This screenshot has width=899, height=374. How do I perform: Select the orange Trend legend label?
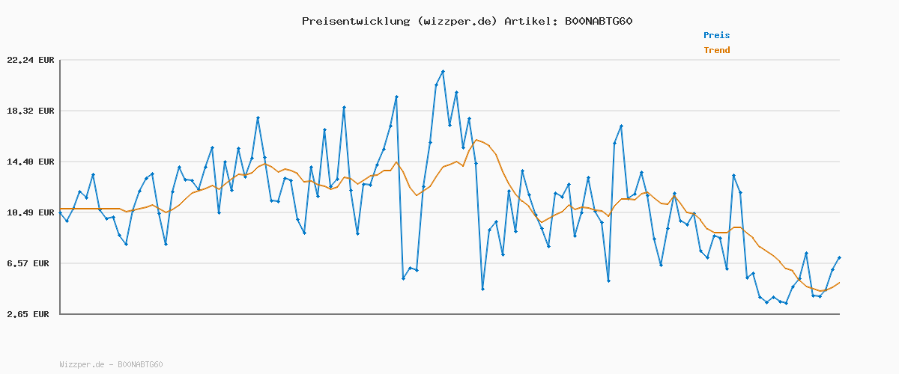pos(716,50)
